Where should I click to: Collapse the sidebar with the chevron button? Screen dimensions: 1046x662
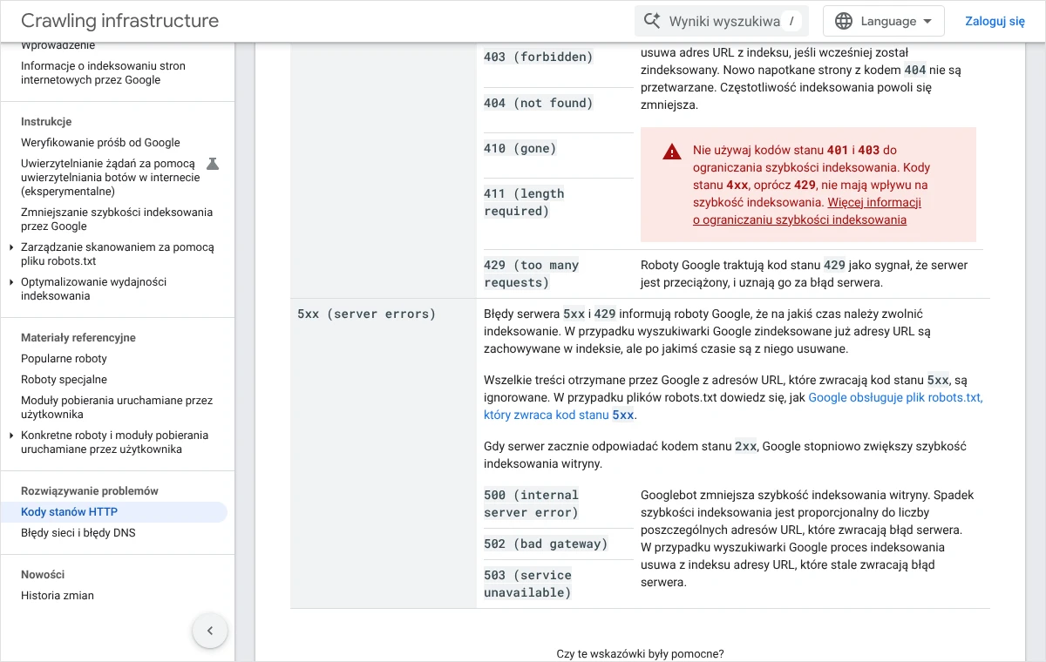pyautogui.click(x=210, y=631)
